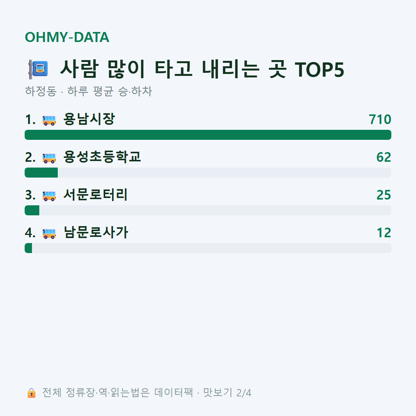
Task: Select the 용남시장 stop name
Action: (89, 119)
